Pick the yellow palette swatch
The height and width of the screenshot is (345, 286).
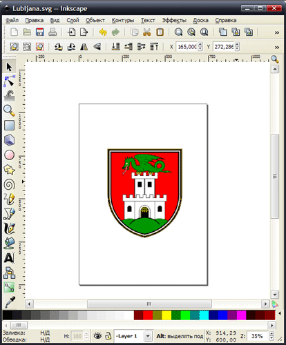click(x=166, y=315)
